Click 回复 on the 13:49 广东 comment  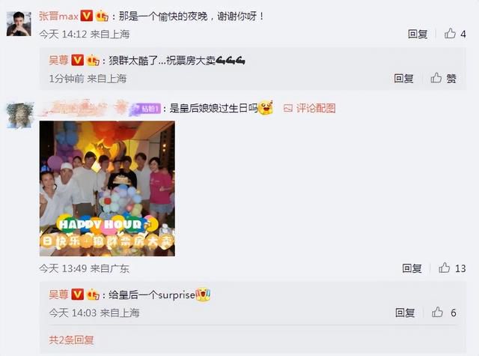412,268
